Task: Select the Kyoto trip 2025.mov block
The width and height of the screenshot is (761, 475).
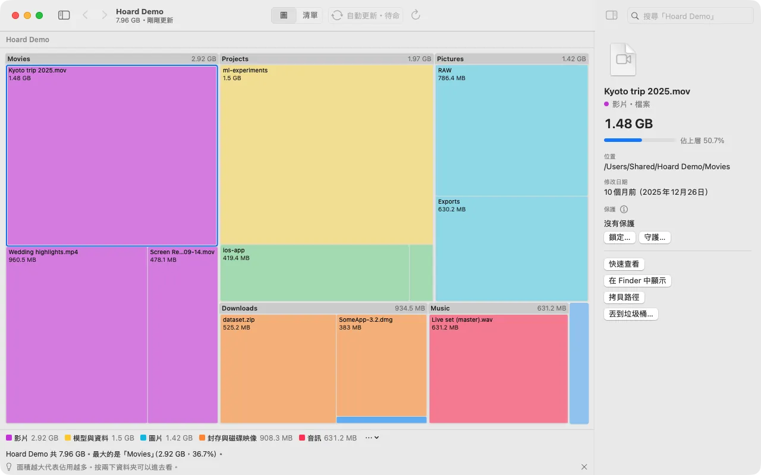Action: [x=112, y=156]
